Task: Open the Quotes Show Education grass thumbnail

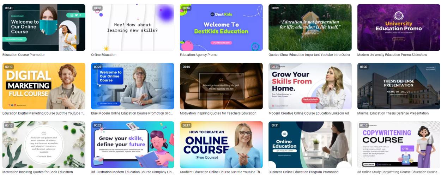Action: tap(310, 28)
